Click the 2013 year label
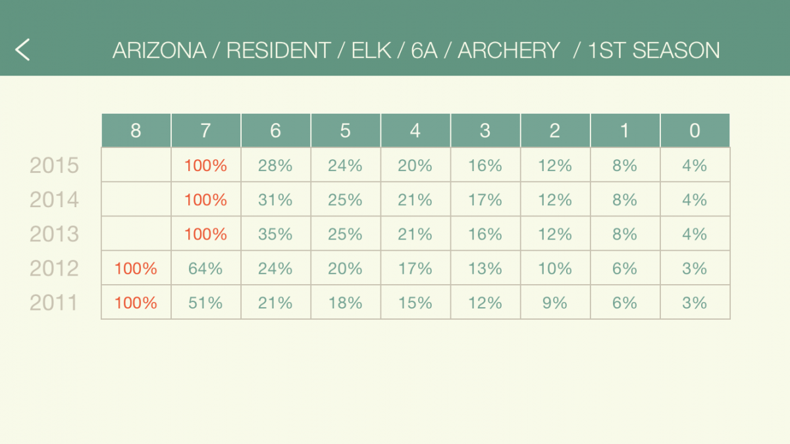The image size is (790, 444). (54, 234)
